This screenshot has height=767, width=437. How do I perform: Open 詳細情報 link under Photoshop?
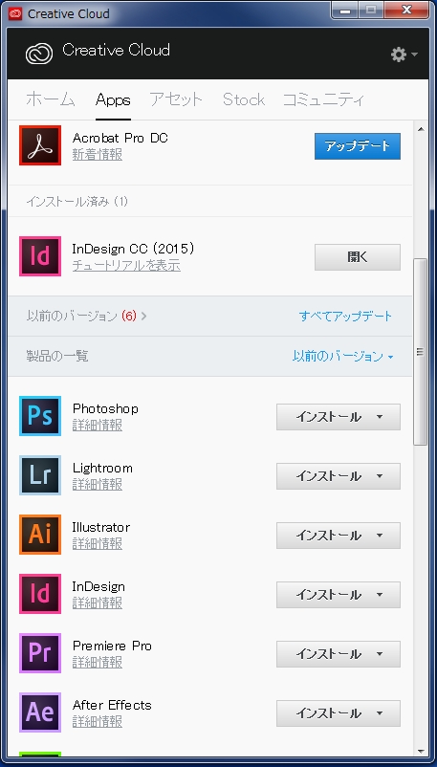[x=98, y=425]
